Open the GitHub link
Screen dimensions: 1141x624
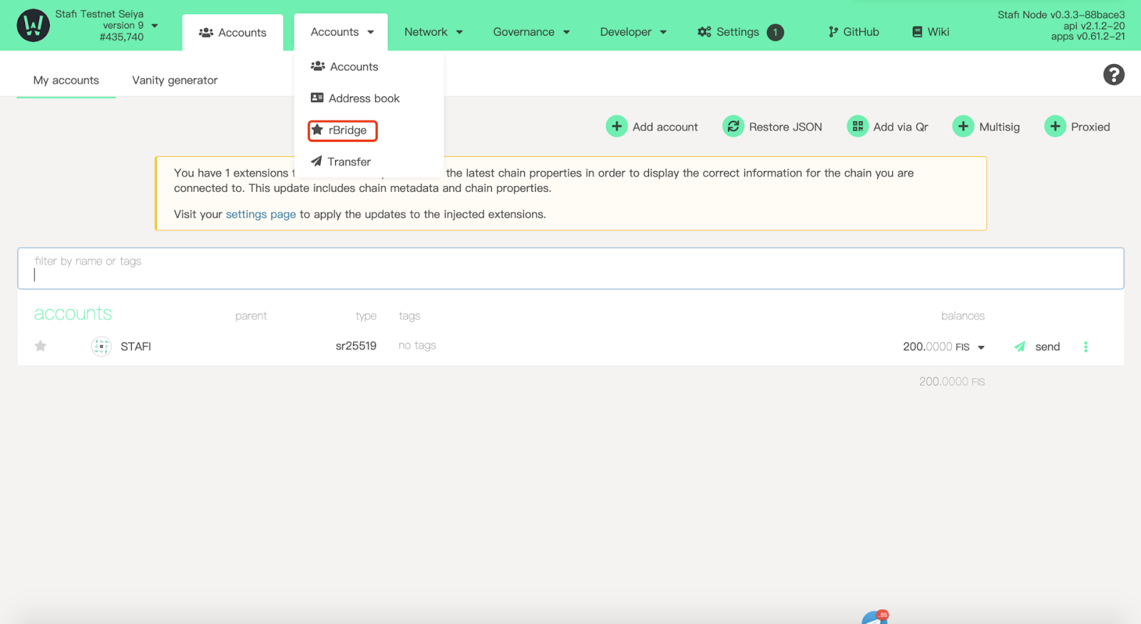[x=854, y=32]
